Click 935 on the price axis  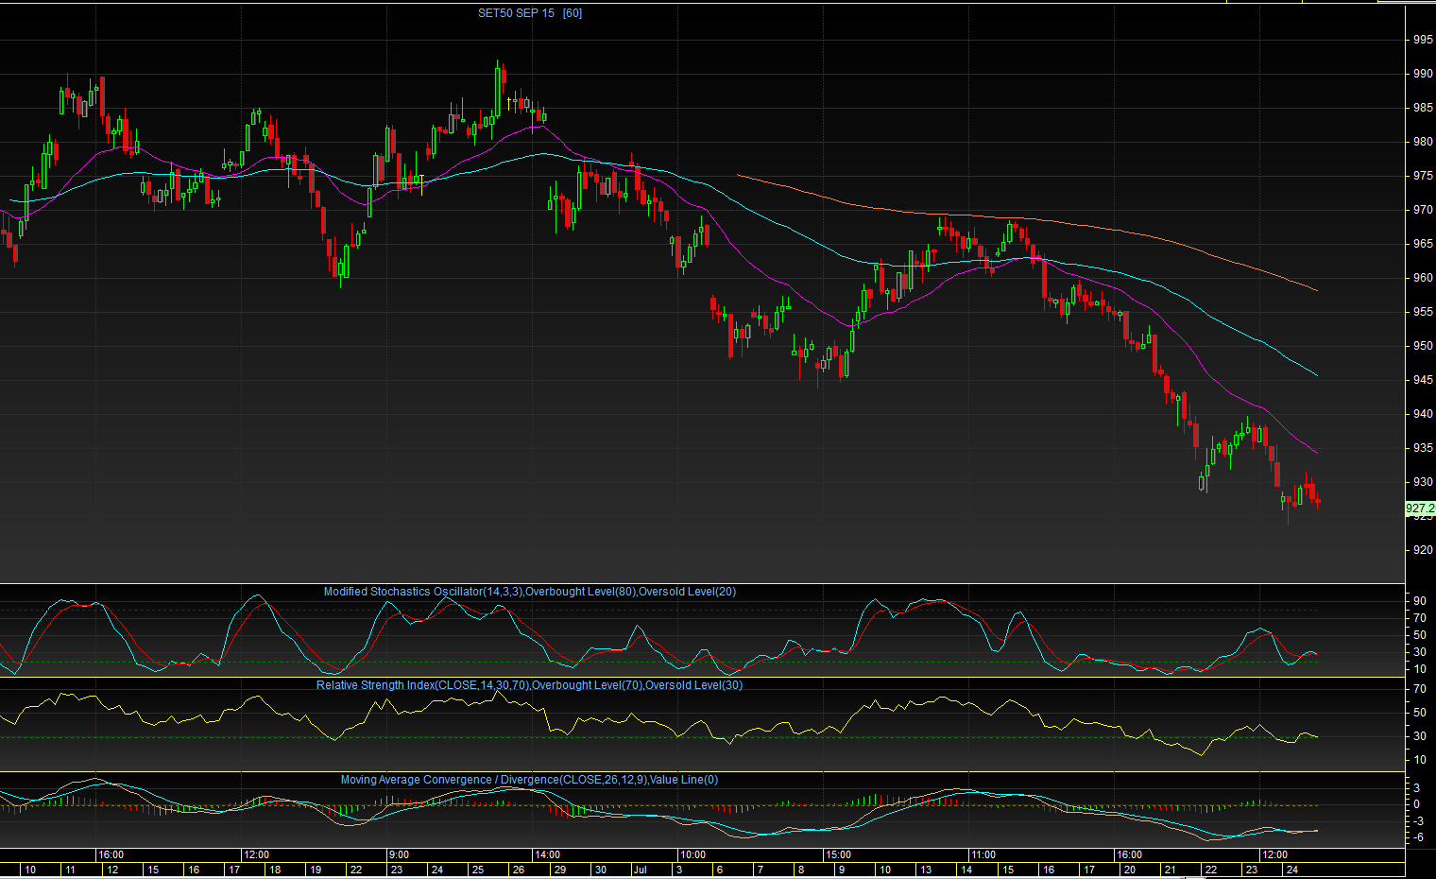[1423, 448]
